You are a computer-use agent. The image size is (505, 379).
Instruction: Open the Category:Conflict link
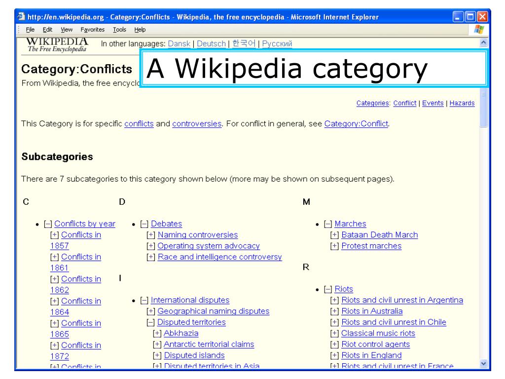pos(356,124)
